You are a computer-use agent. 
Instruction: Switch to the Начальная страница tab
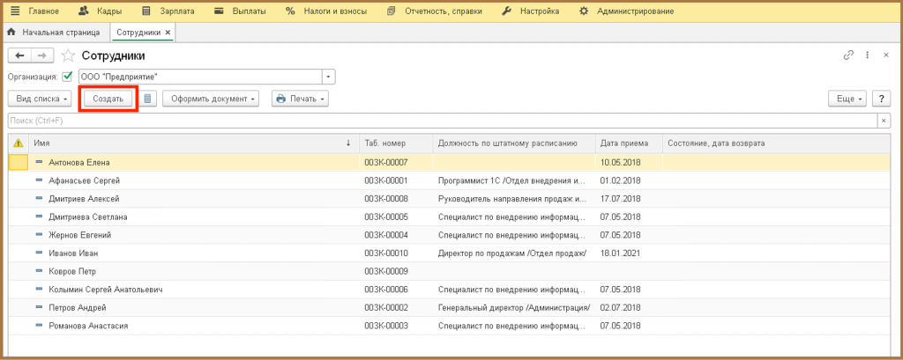tap(54, 33)
